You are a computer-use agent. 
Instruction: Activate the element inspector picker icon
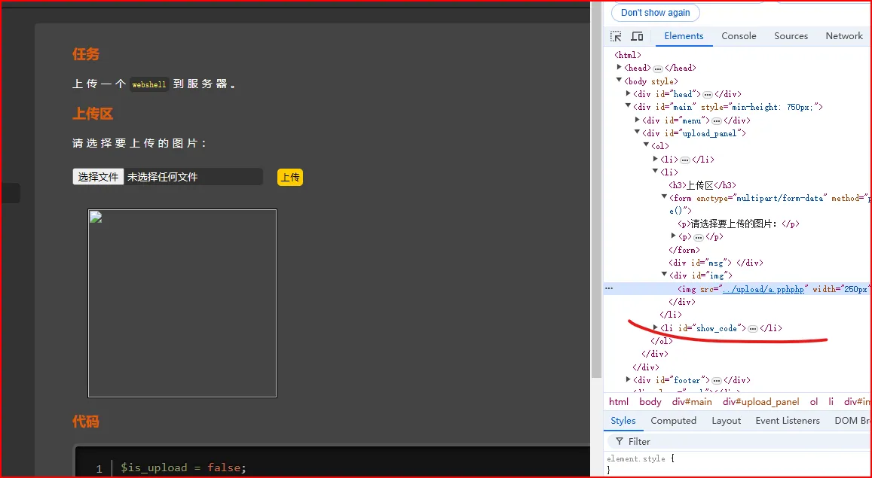[616, 36]
